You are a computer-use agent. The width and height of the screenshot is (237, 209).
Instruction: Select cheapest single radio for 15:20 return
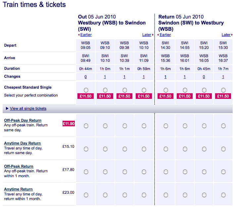[x=204, y=90]
